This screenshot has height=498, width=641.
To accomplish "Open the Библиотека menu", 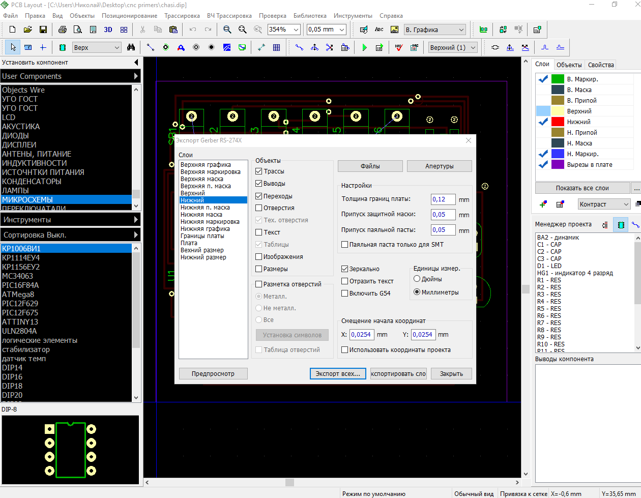I will (310, 16).
